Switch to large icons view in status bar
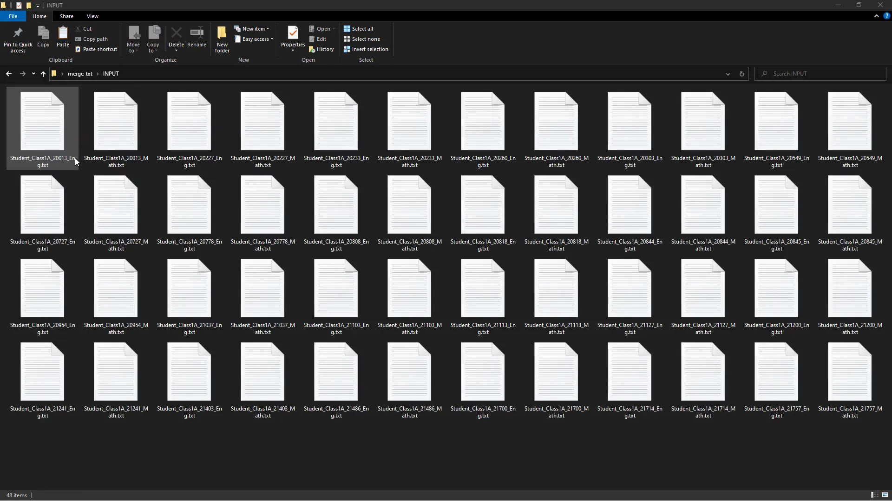Screen dimensions: 892x501 coord(885,495)
